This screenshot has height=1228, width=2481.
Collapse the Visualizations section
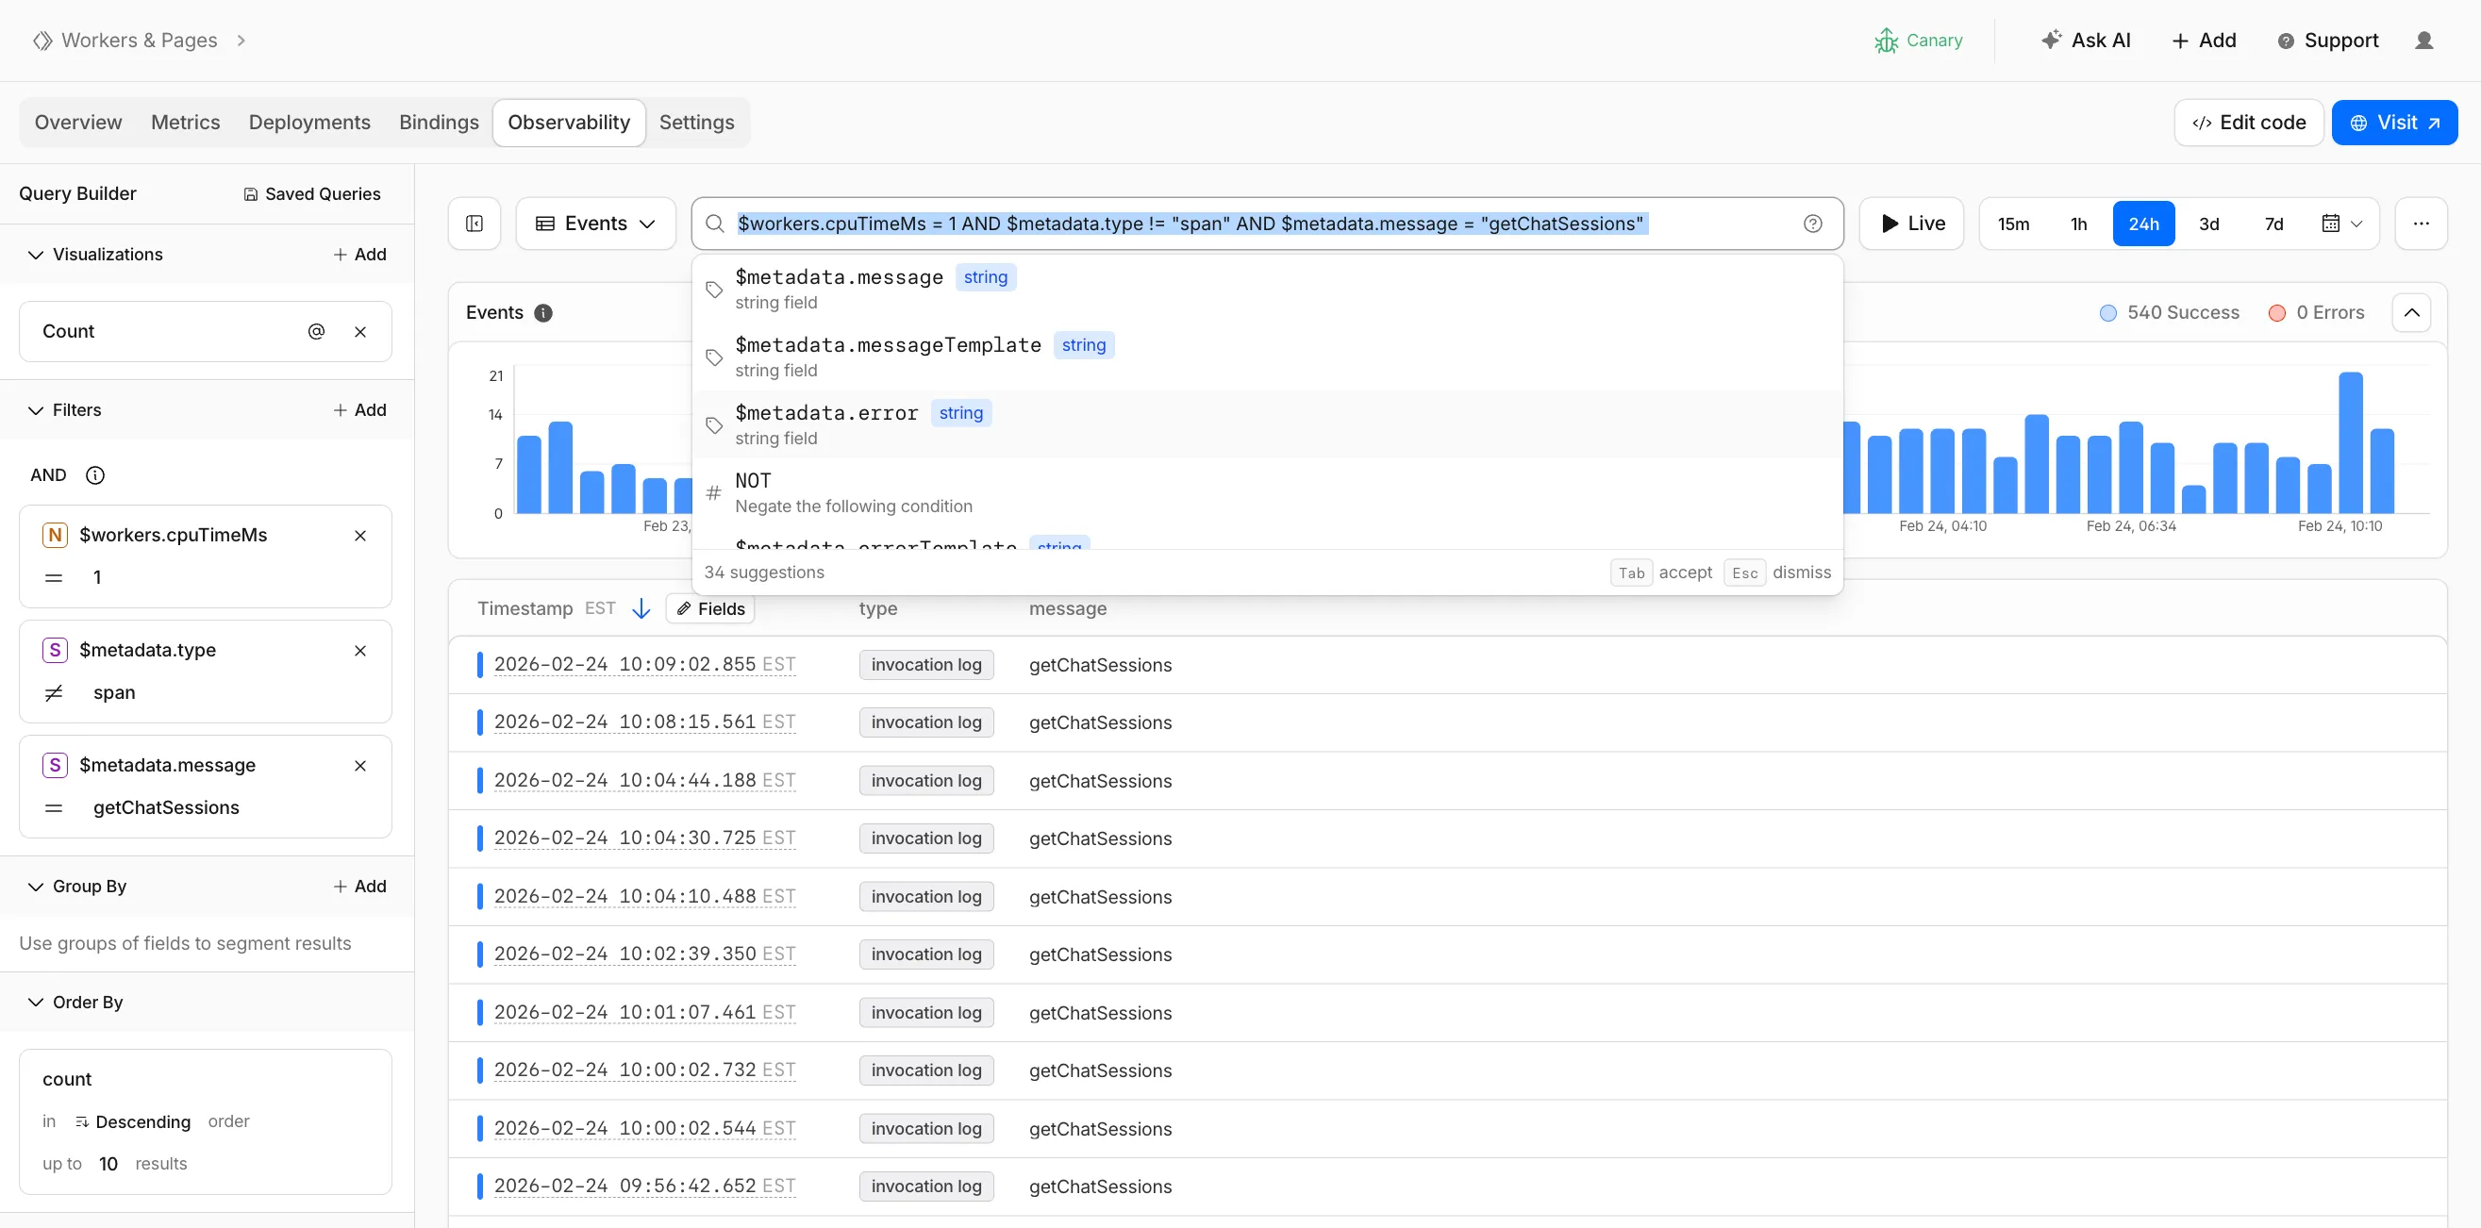pos(35,254)
